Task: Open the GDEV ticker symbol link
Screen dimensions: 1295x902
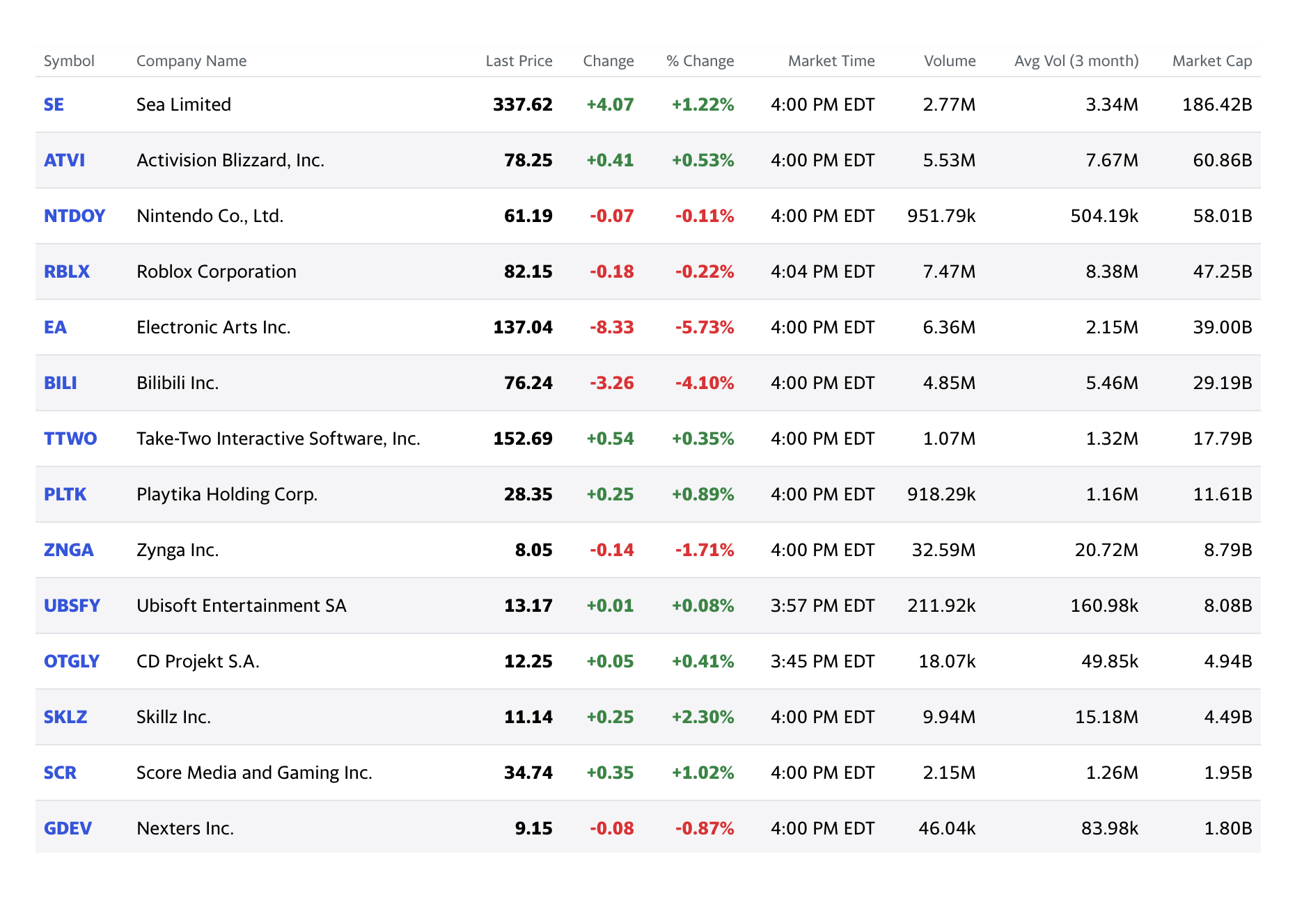Action: pyautogui.click(x=68, y=828)
